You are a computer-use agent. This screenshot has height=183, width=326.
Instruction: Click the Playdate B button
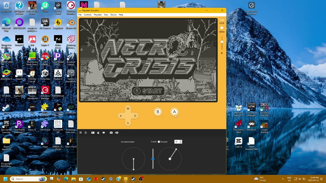[x=158, y=112]
